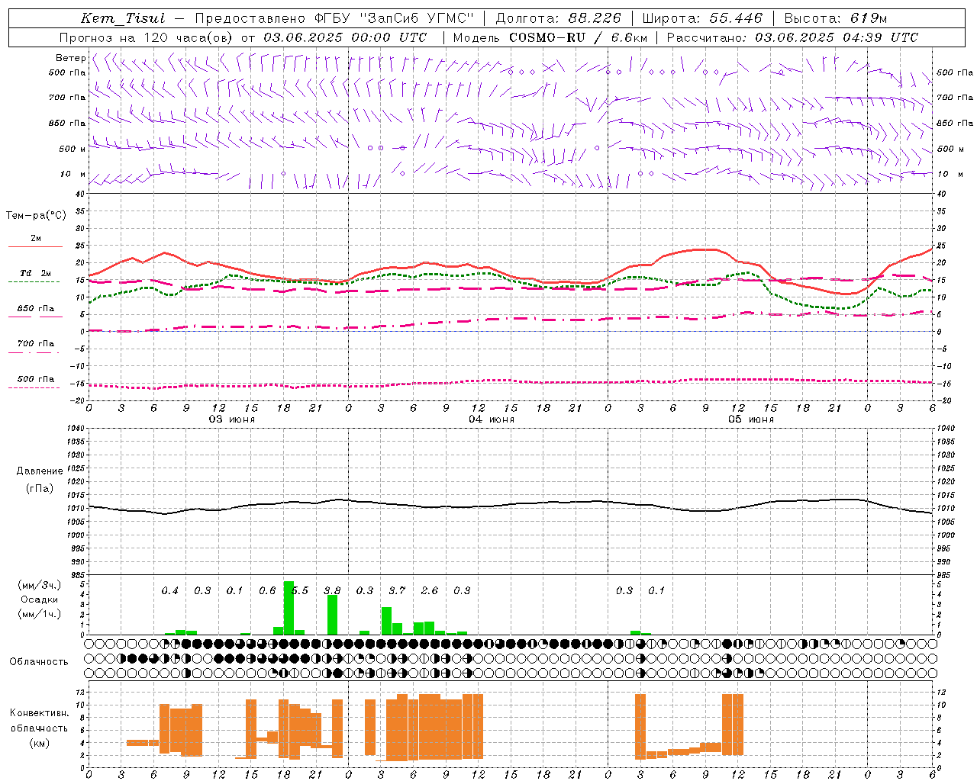Image resolution: width=977 pixels, height=781 pixels.
Task: Click the 850 гПа temperature legend entry
Action: click(35, 309)
